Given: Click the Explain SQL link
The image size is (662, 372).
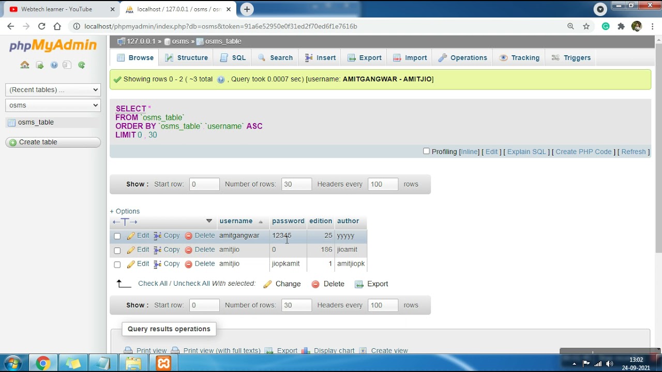Looking at the screenshot, I should click(x=526, y=152).
